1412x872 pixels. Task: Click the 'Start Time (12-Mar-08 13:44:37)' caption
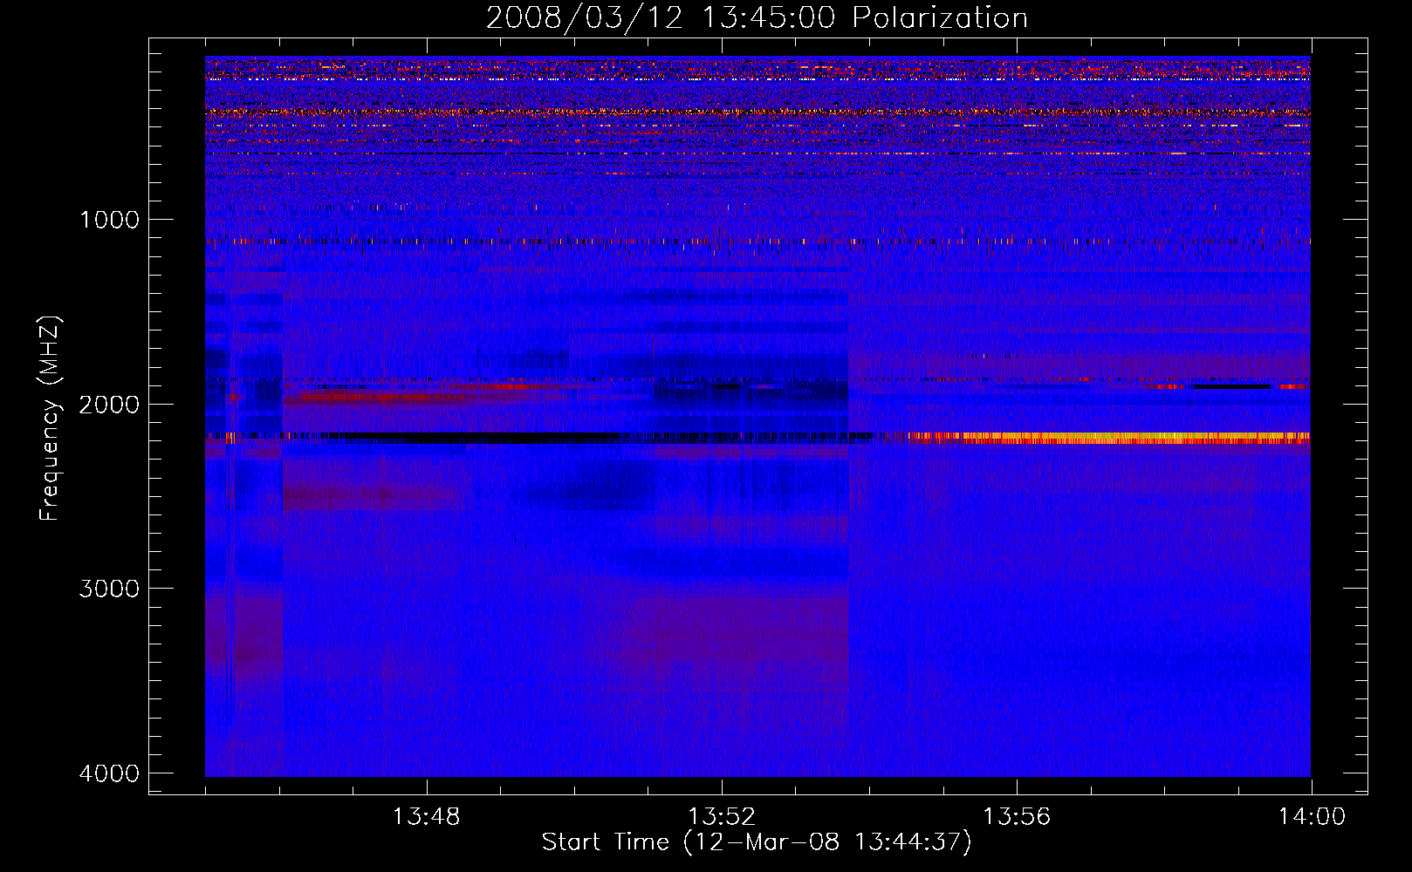pos(757,842)
